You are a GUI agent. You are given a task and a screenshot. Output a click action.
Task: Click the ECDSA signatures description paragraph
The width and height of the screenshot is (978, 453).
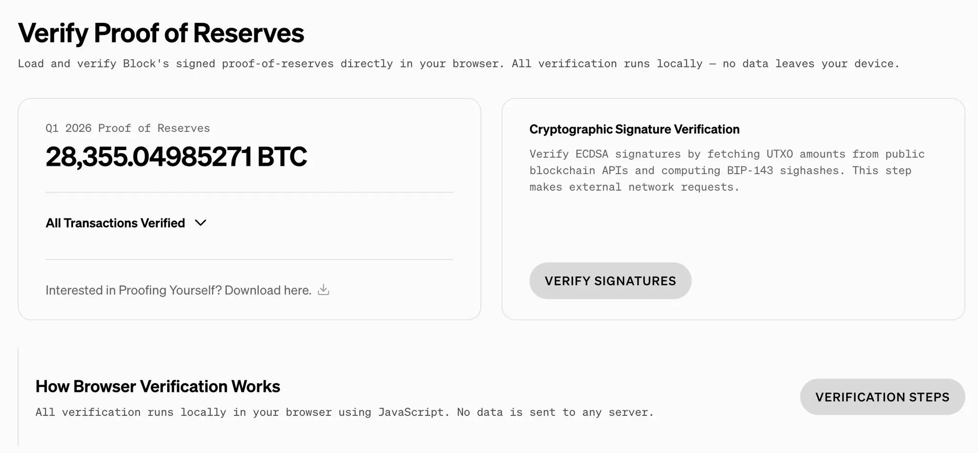pyautogui.click(x=727, y=171)
